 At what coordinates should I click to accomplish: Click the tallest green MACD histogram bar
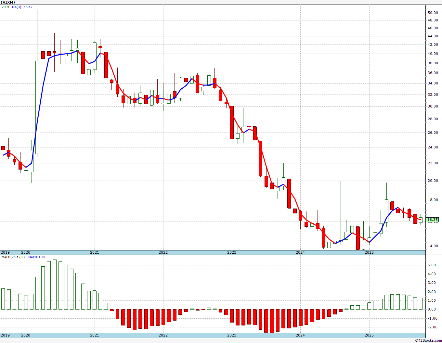[x=54, y=284]
